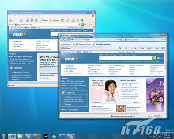
Task: Open the Suggested Sites dropdown
Action: pos(84,44)
